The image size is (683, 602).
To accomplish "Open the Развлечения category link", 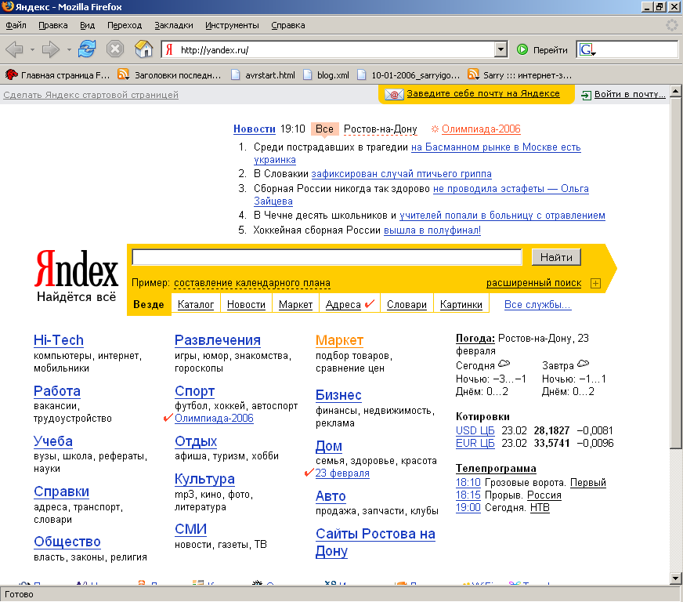I will [x=218, y=340].
